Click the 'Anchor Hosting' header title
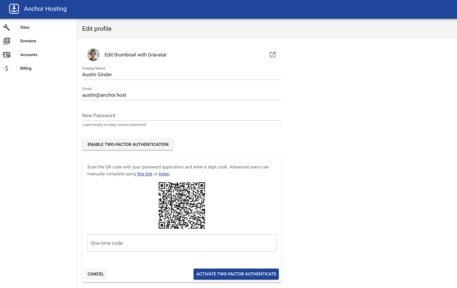The height and width of the screenshot is (288, 457). tap(45, 9)
